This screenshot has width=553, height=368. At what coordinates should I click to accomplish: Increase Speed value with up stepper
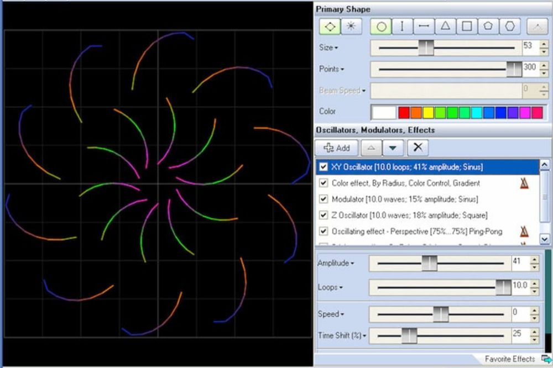point(535,310)
